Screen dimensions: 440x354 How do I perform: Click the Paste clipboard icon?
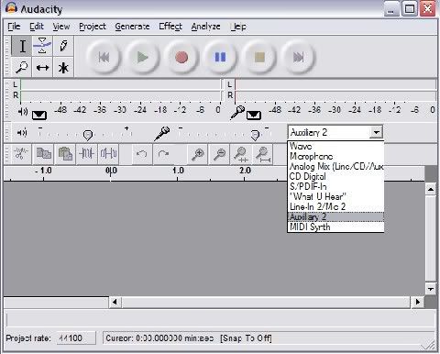point(65,153)
